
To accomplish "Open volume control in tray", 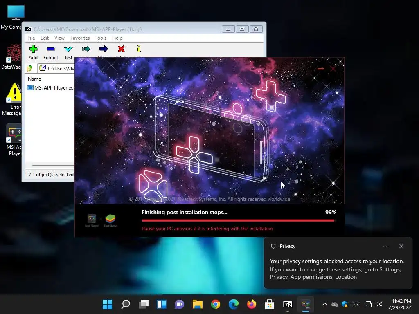I will coord(378,304).
